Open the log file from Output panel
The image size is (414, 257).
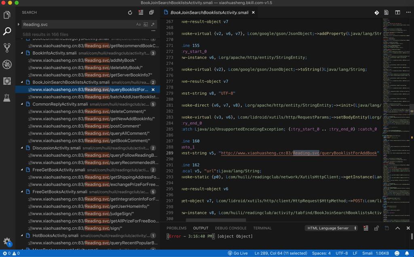click(387, 228)
